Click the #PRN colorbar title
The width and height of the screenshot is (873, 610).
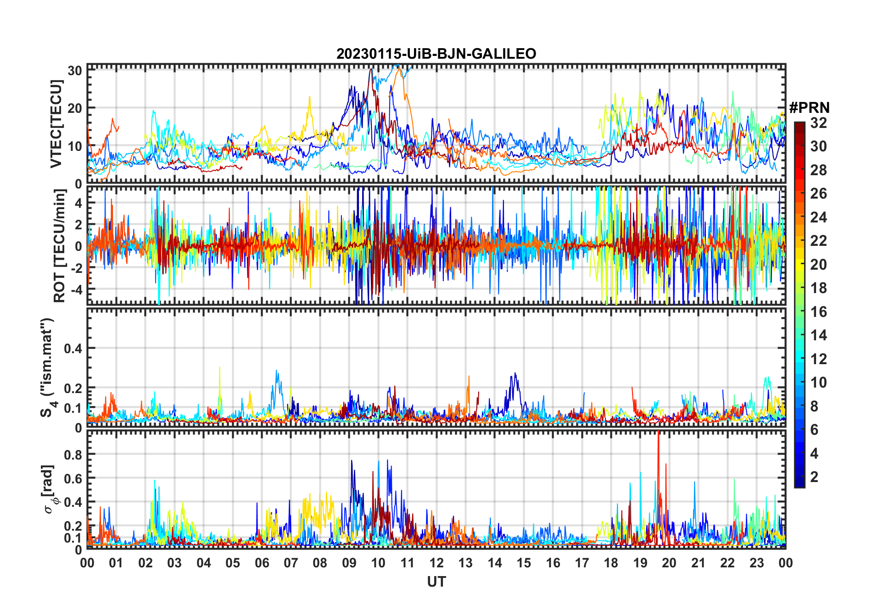pyautogui.click(x=809, y=108)
